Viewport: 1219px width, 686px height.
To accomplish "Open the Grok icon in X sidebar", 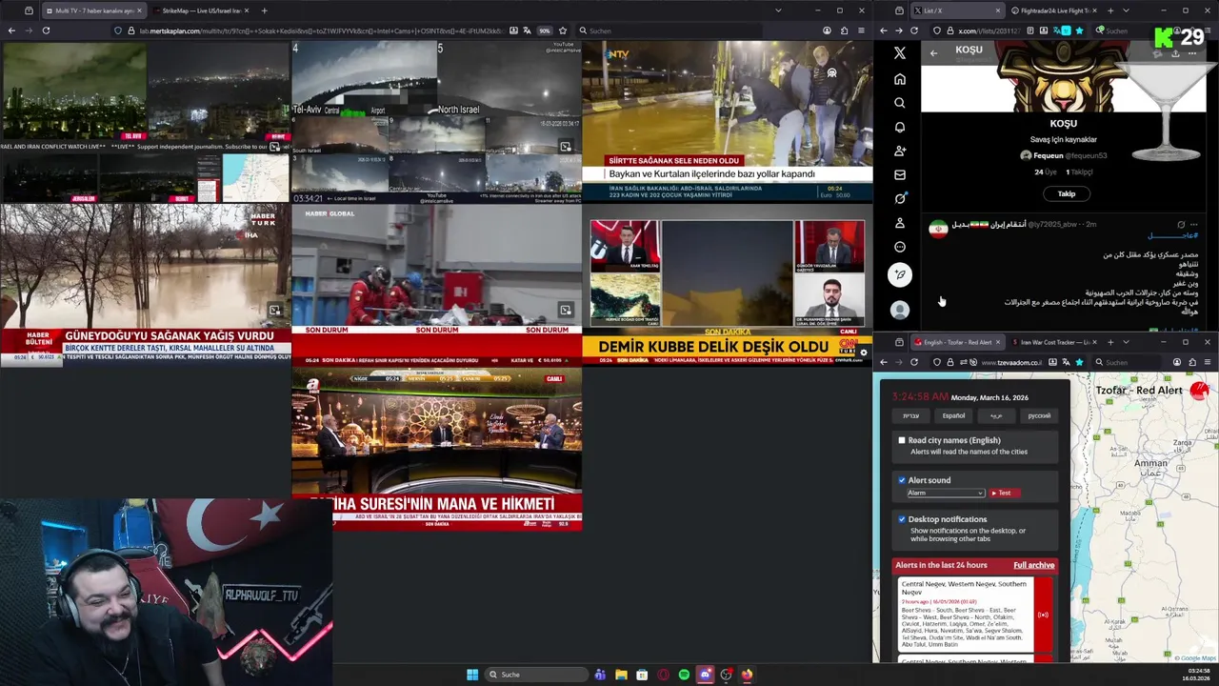I will [x=899, y=198].
